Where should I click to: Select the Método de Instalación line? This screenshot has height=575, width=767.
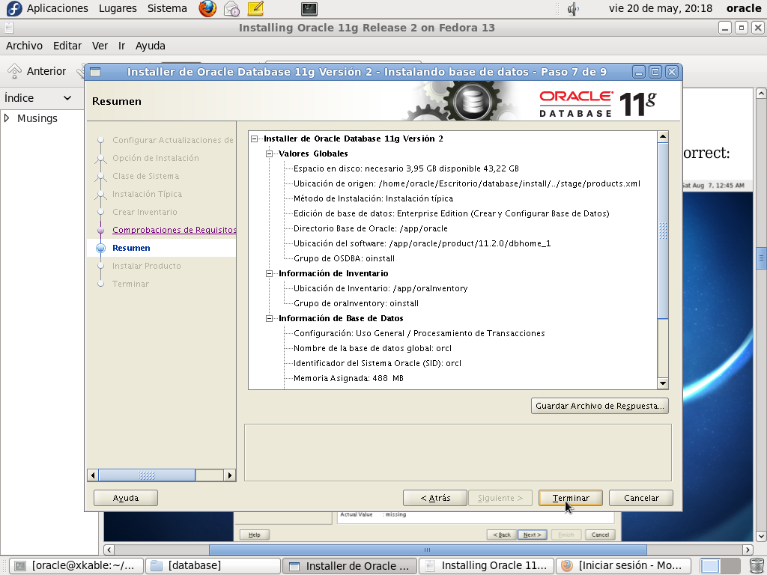pos(373,198)
